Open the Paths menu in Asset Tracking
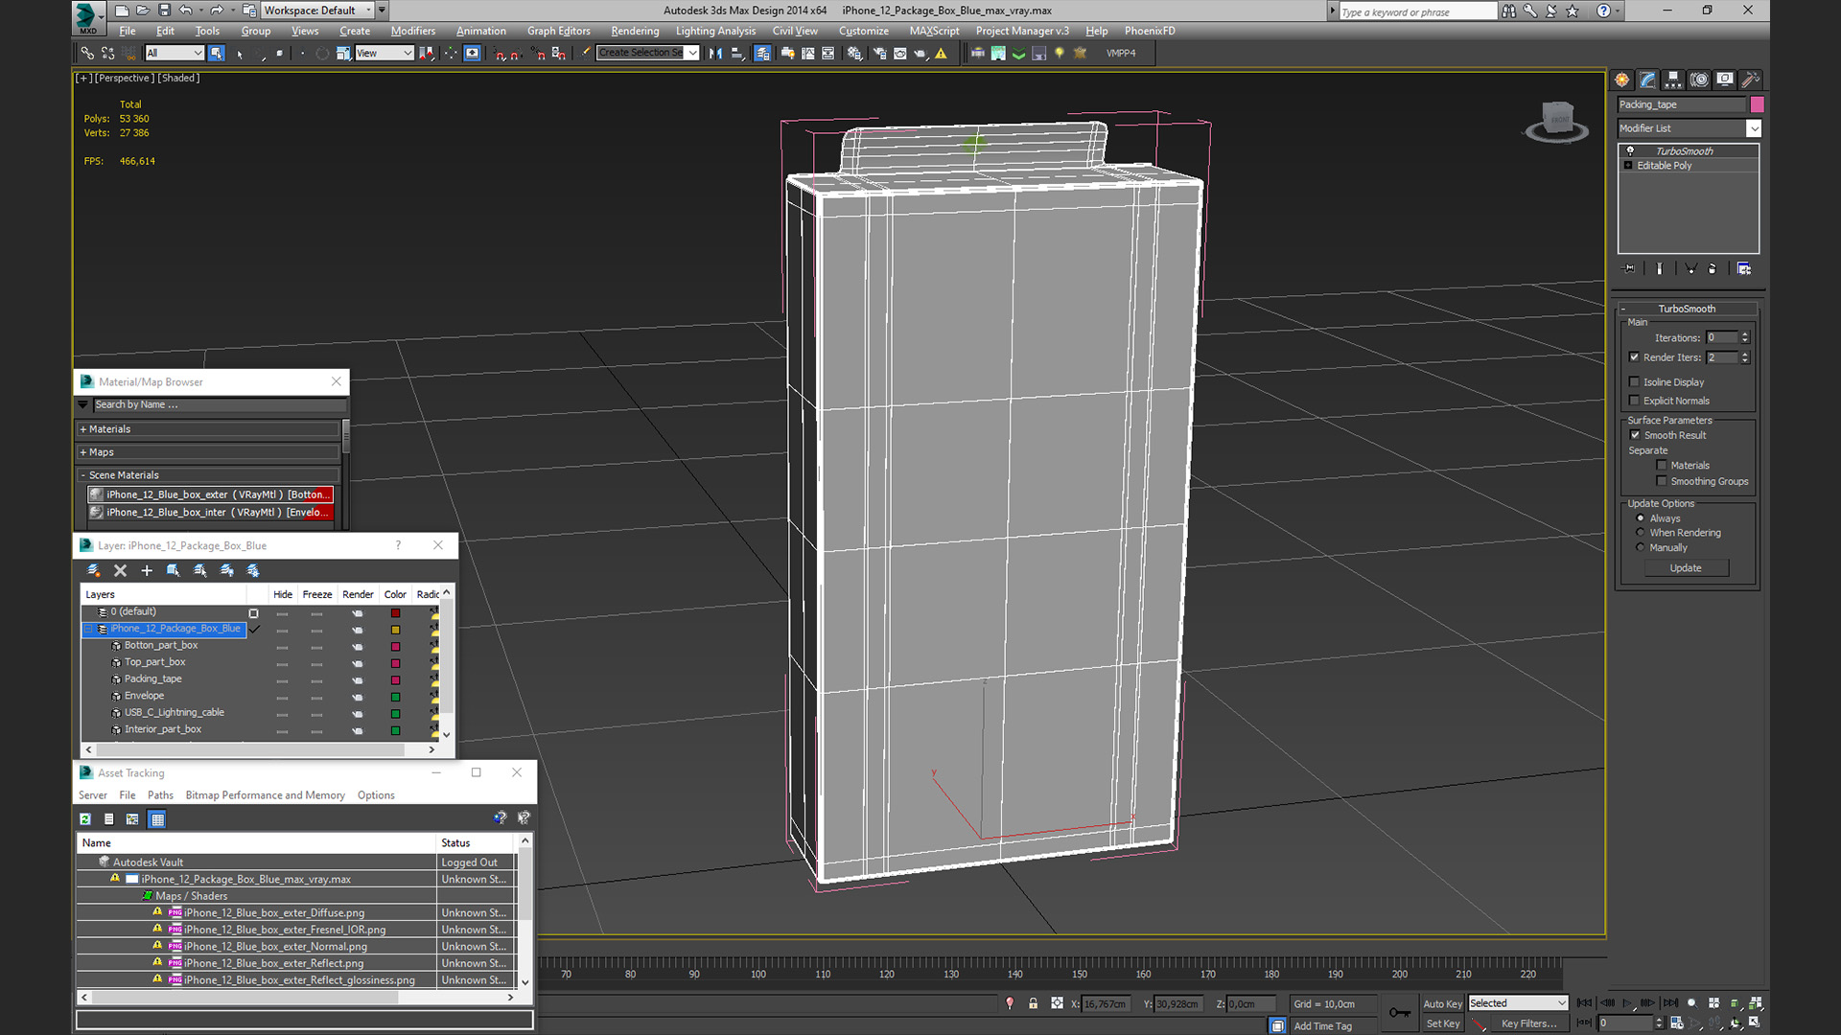The height and width of the screenshot is (1035, 1841). (160, 795)
